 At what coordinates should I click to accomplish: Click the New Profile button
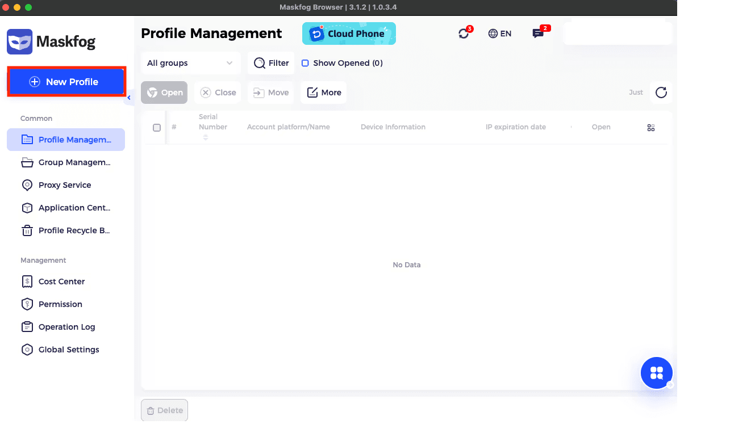coord(66,82)
